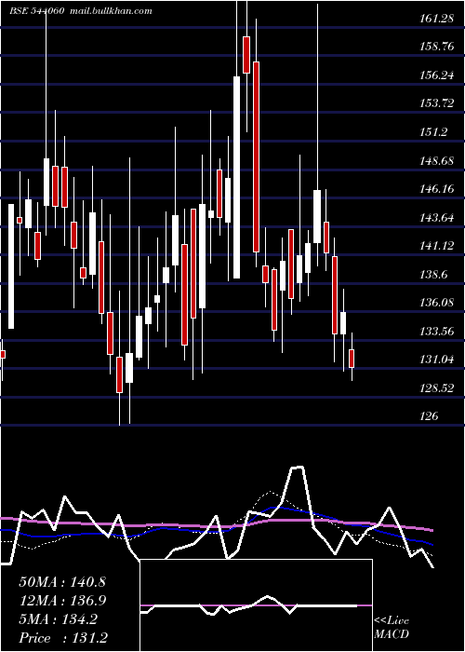
Task: Select the 151.2 price level label
Action: click(433, 132)
